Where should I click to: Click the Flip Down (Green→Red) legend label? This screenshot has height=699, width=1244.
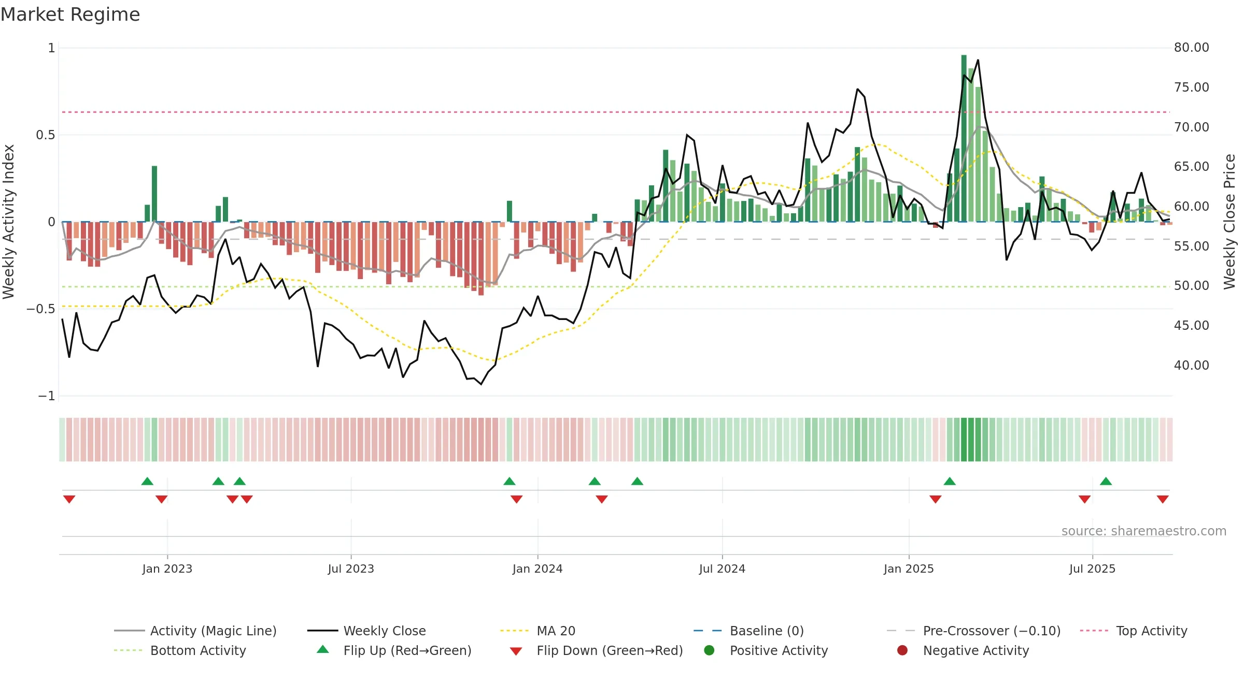coord(610,650)
